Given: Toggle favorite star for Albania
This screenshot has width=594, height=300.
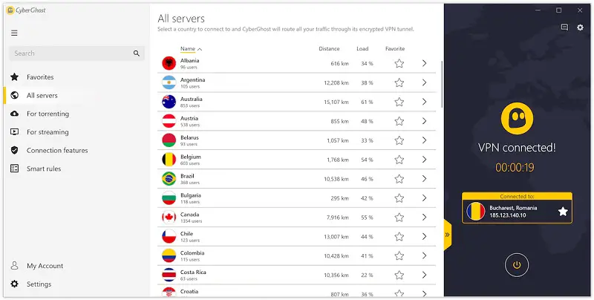Looking at the screenshot, I should [x=399, y=64].
